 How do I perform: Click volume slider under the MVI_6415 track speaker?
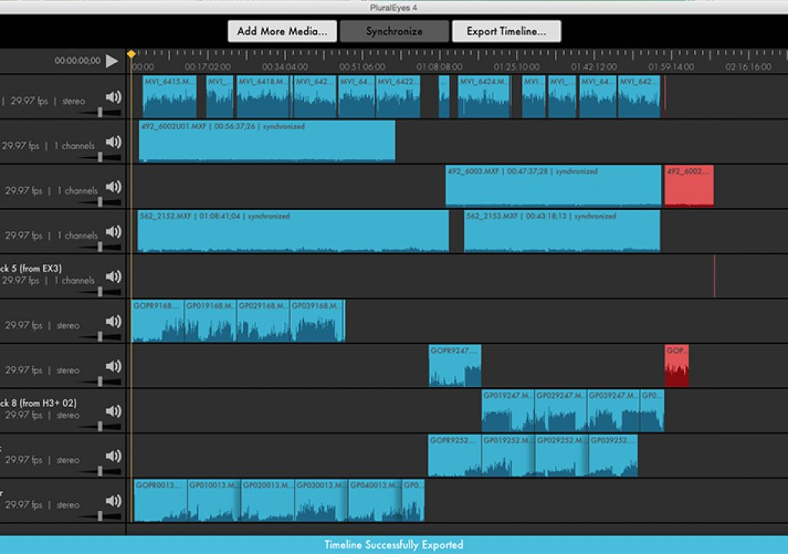coord(101,112)
